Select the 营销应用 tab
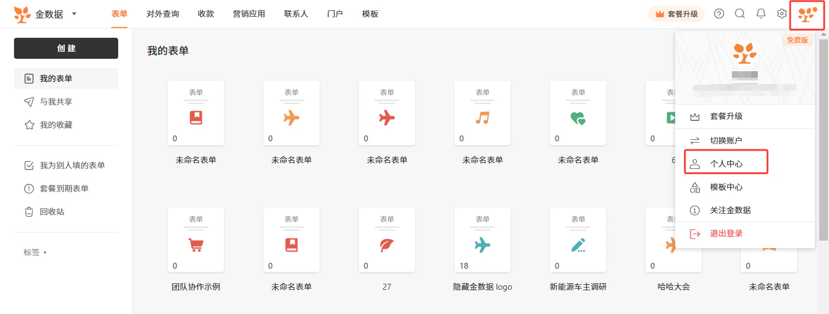 (x=249, y=14)
